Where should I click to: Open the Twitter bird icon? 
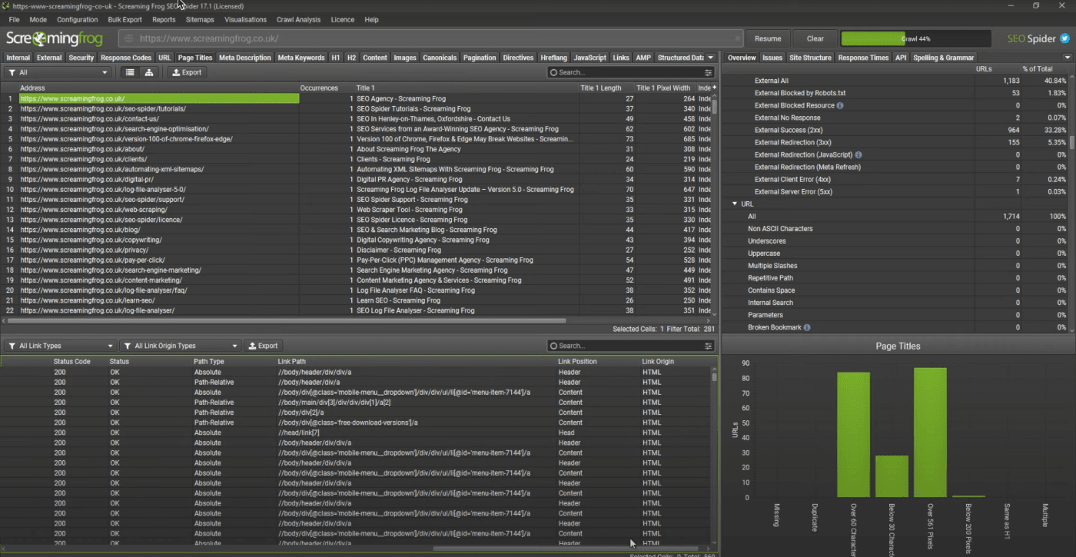[x=1064, y=38]
